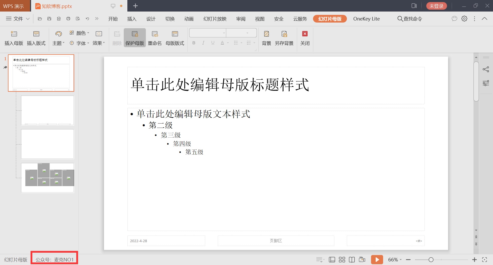Switch to the 幻灯片放映 tab
Viewport: 493px width, 265px height.
215,19
